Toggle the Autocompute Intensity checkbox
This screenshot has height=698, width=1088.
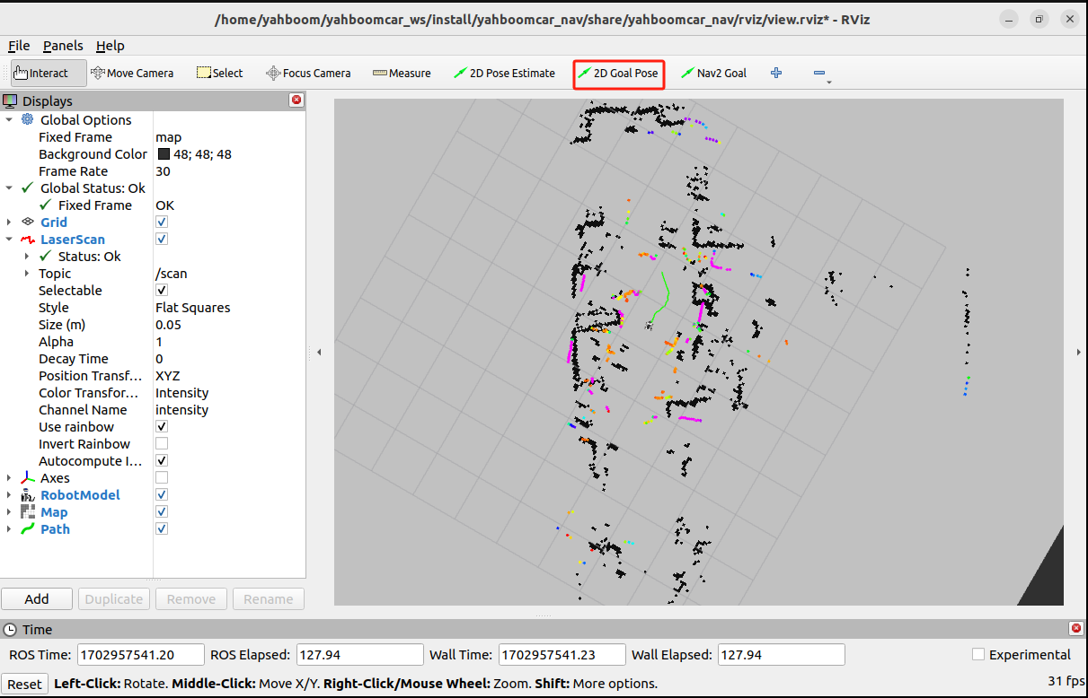(x=162, y=461)
